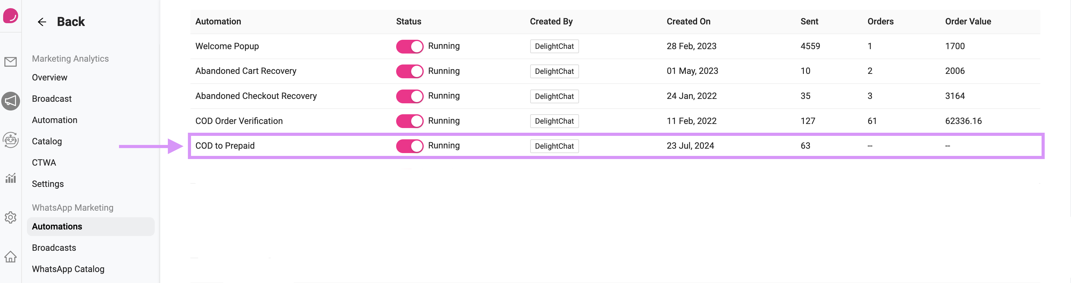Open Abandoned Checkout Recovery automation
The height and width of the screenshot is (283, 1071).
[256, 96]
